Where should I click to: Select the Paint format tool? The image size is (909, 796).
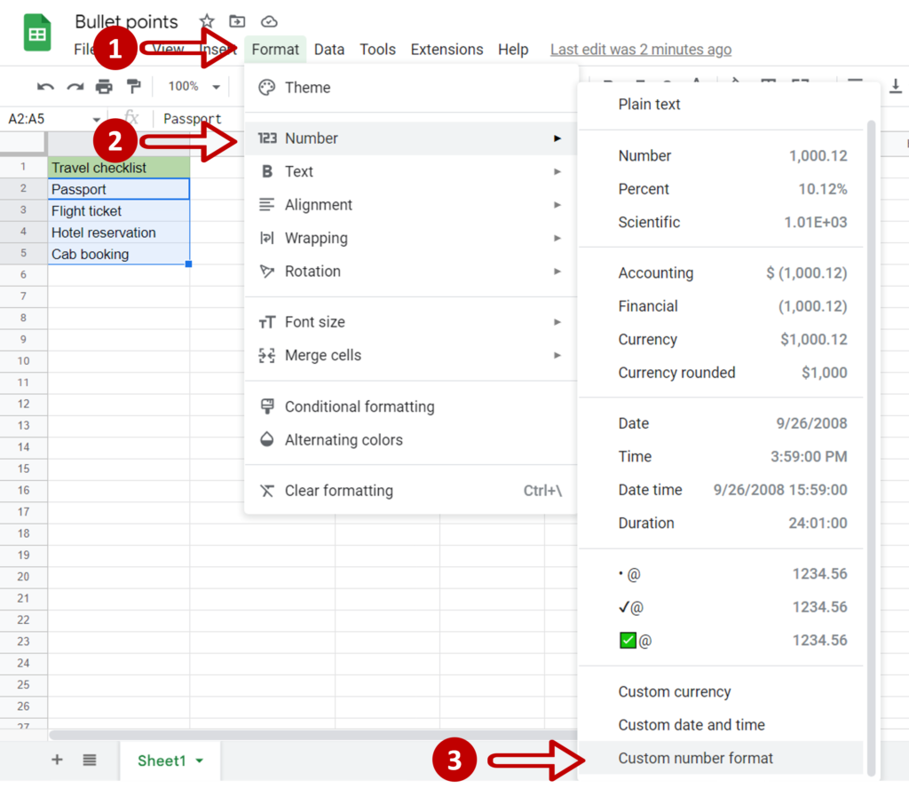(134, 86)
